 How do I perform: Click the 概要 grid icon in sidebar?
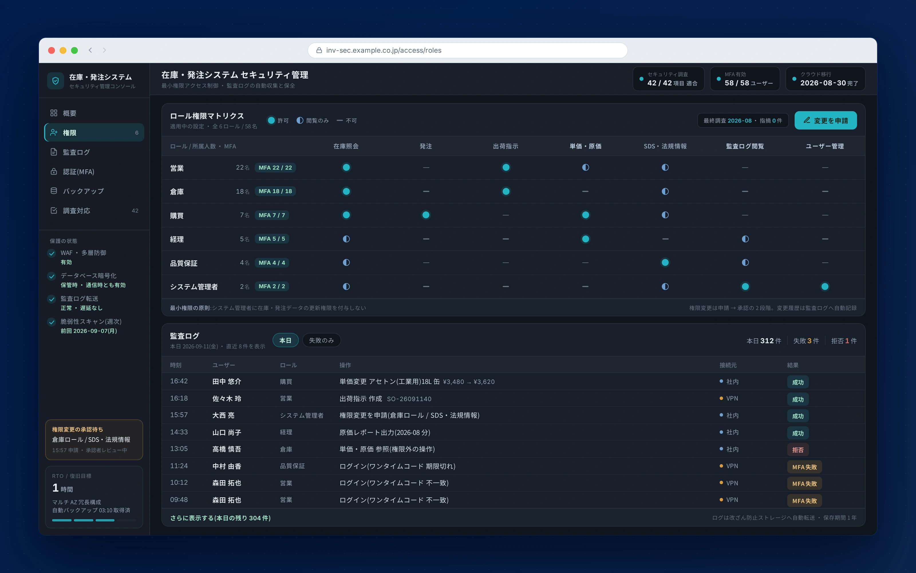54,113
